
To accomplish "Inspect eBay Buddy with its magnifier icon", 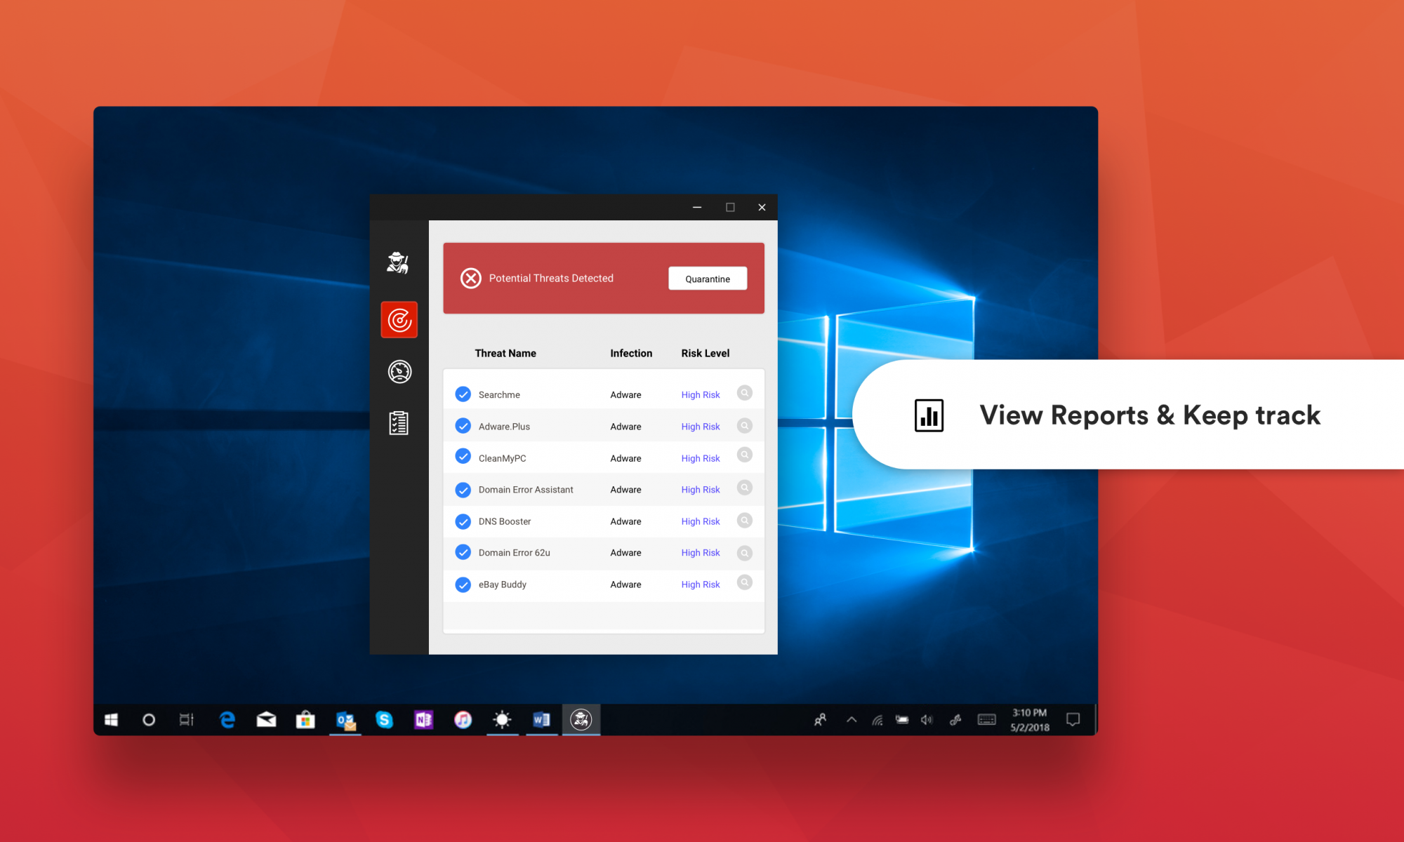I will pyautogui.click(x=745, y=582).
